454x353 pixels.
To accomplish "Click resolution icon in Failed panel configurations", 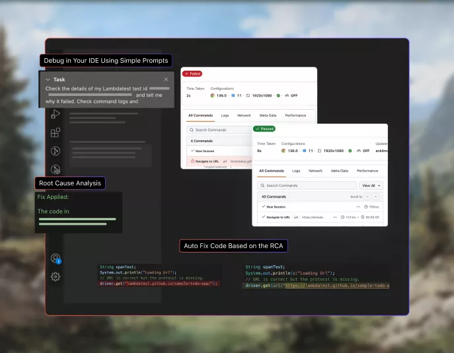I will tap(248, 96).
